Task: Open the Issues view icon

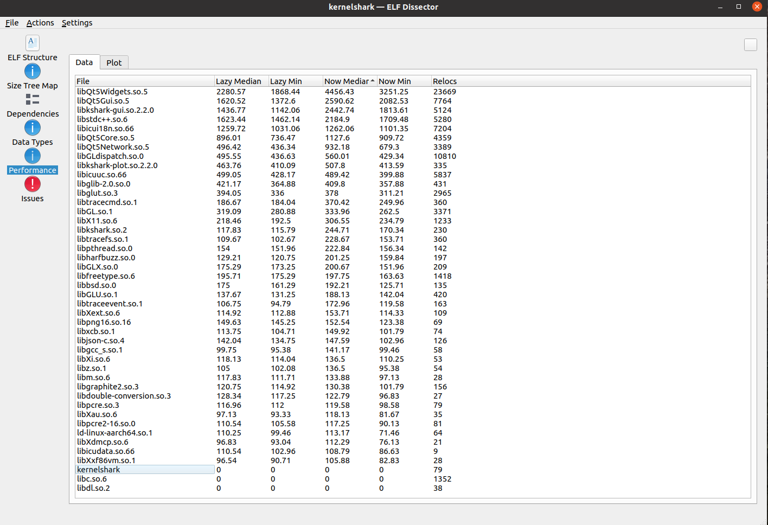Action: [33, 184]
